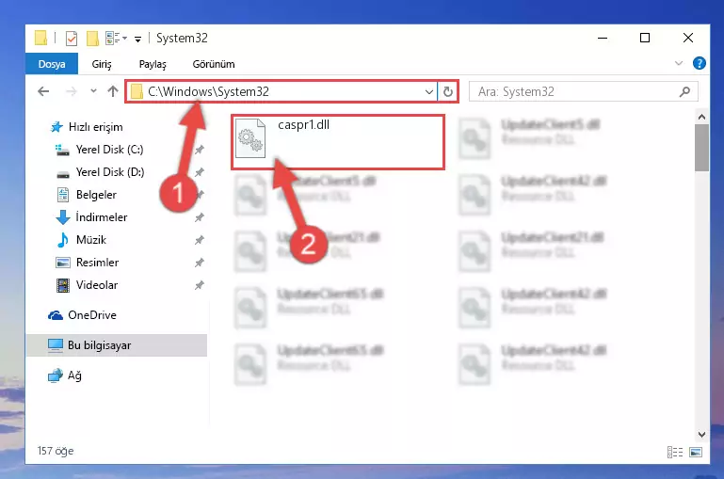The image size is (724, 479).
Task: Minimize the System32 window
Action: click(603, 38)
